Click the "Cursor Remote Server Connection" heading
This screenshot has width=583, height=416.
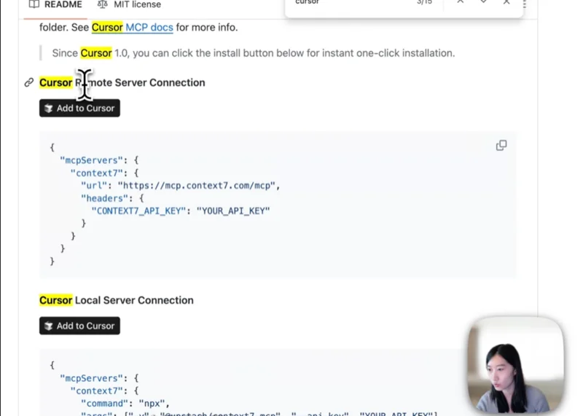[122, 82]
